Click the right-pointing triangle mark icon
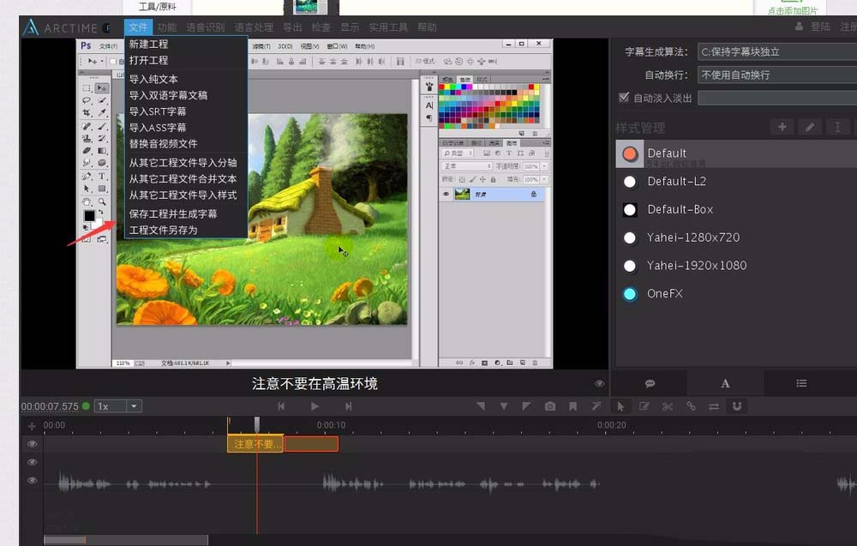This screenshot has height=546, width=857. (526, 406)
